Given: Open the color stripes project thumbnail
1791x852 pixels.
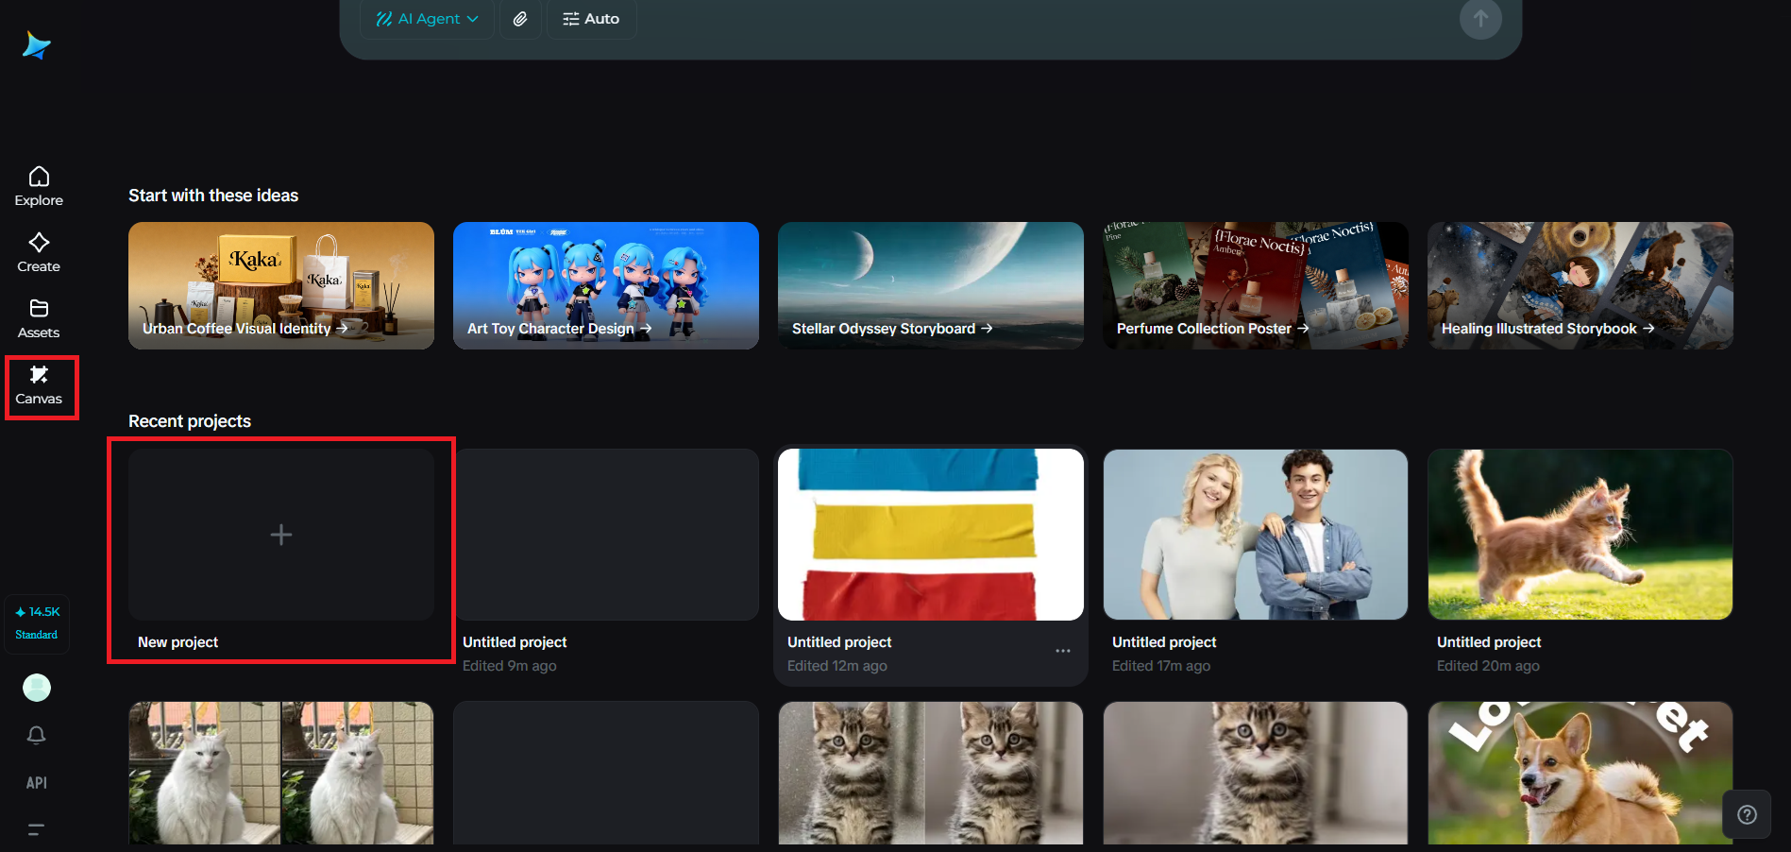Looking at the screenshot, I should (931, 535).
